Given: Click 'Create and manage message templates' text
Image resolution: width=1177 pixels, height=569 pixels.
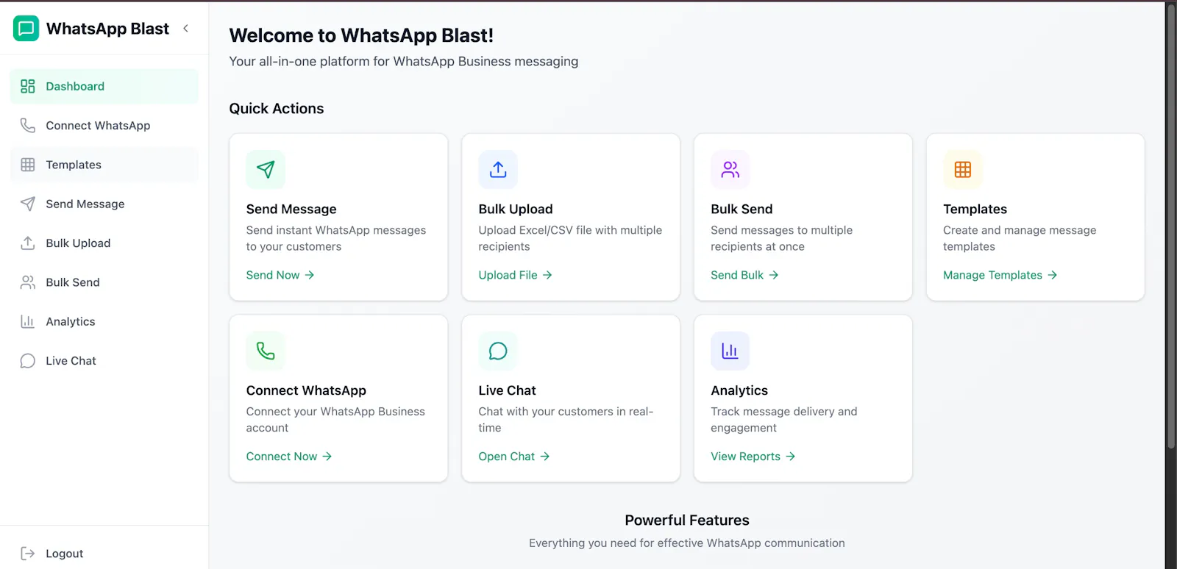Looking at the screenshot, I should (x=1020, y=238).
